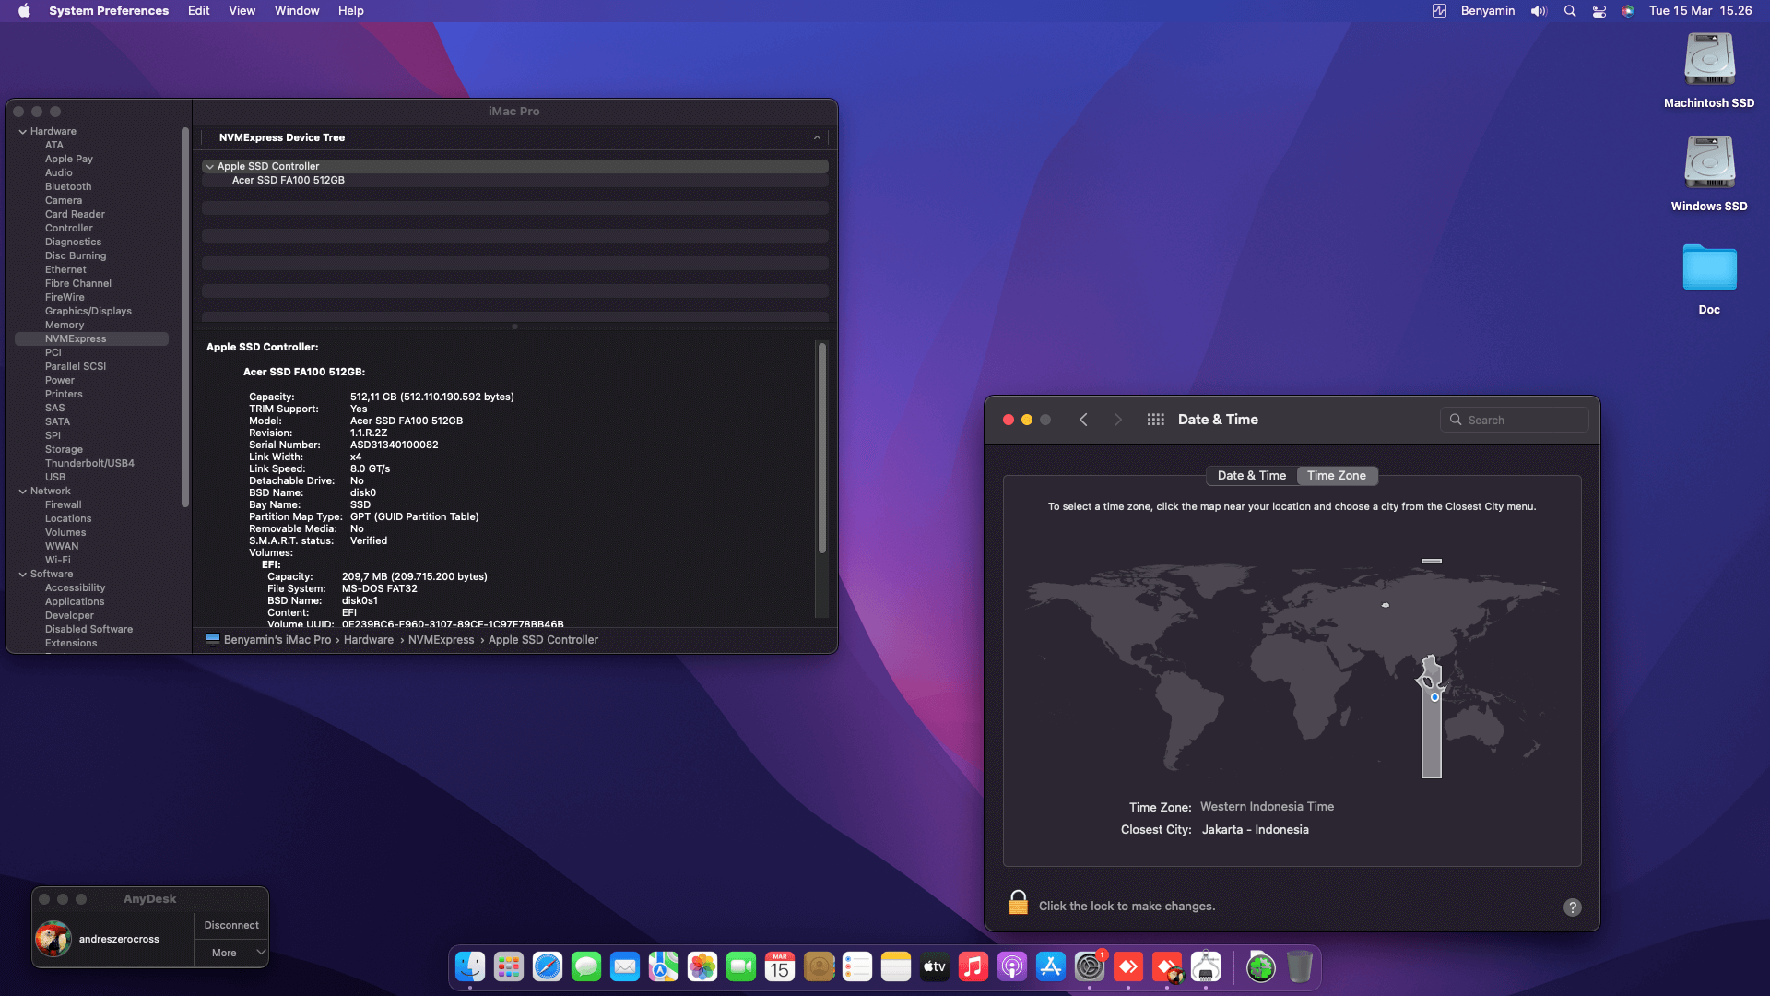1770x996 pixels.
Task: Open the Edit menu
Action: point(199,11)
